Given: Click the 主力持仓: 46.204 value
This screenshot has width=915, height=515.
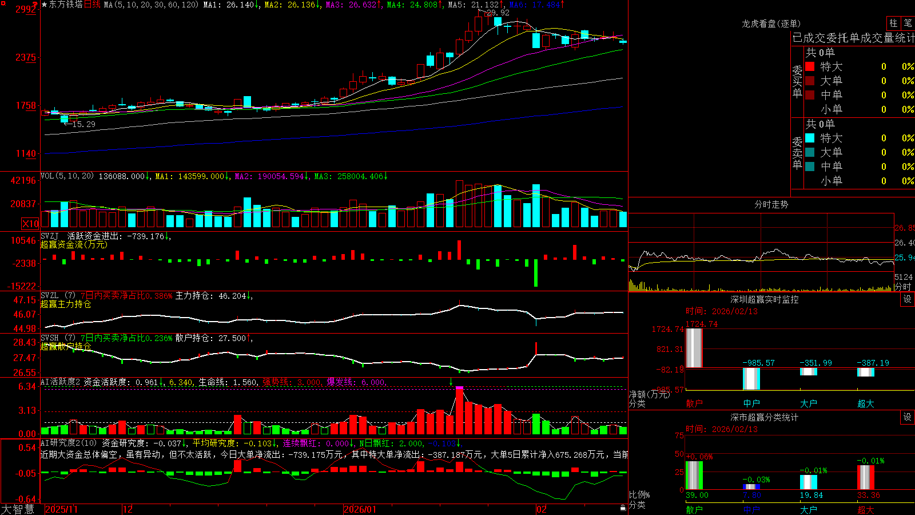Looking at the screenshot, I should (x=210, y=296).
